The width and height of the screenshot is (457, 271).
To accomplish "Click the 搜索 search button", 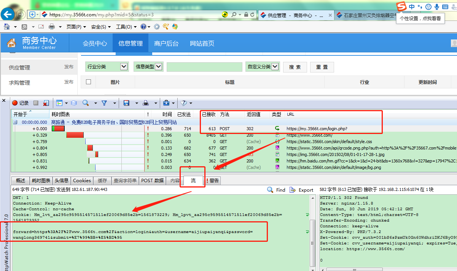I will pyautogui.click(x=295, y=67).
